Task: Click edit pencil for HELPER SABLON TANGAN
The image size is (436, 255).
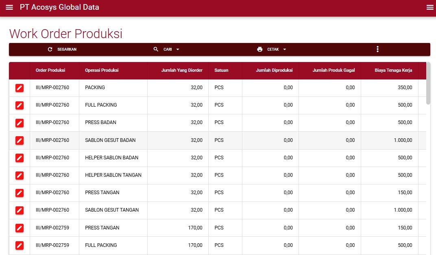Action: click(20, 175)
